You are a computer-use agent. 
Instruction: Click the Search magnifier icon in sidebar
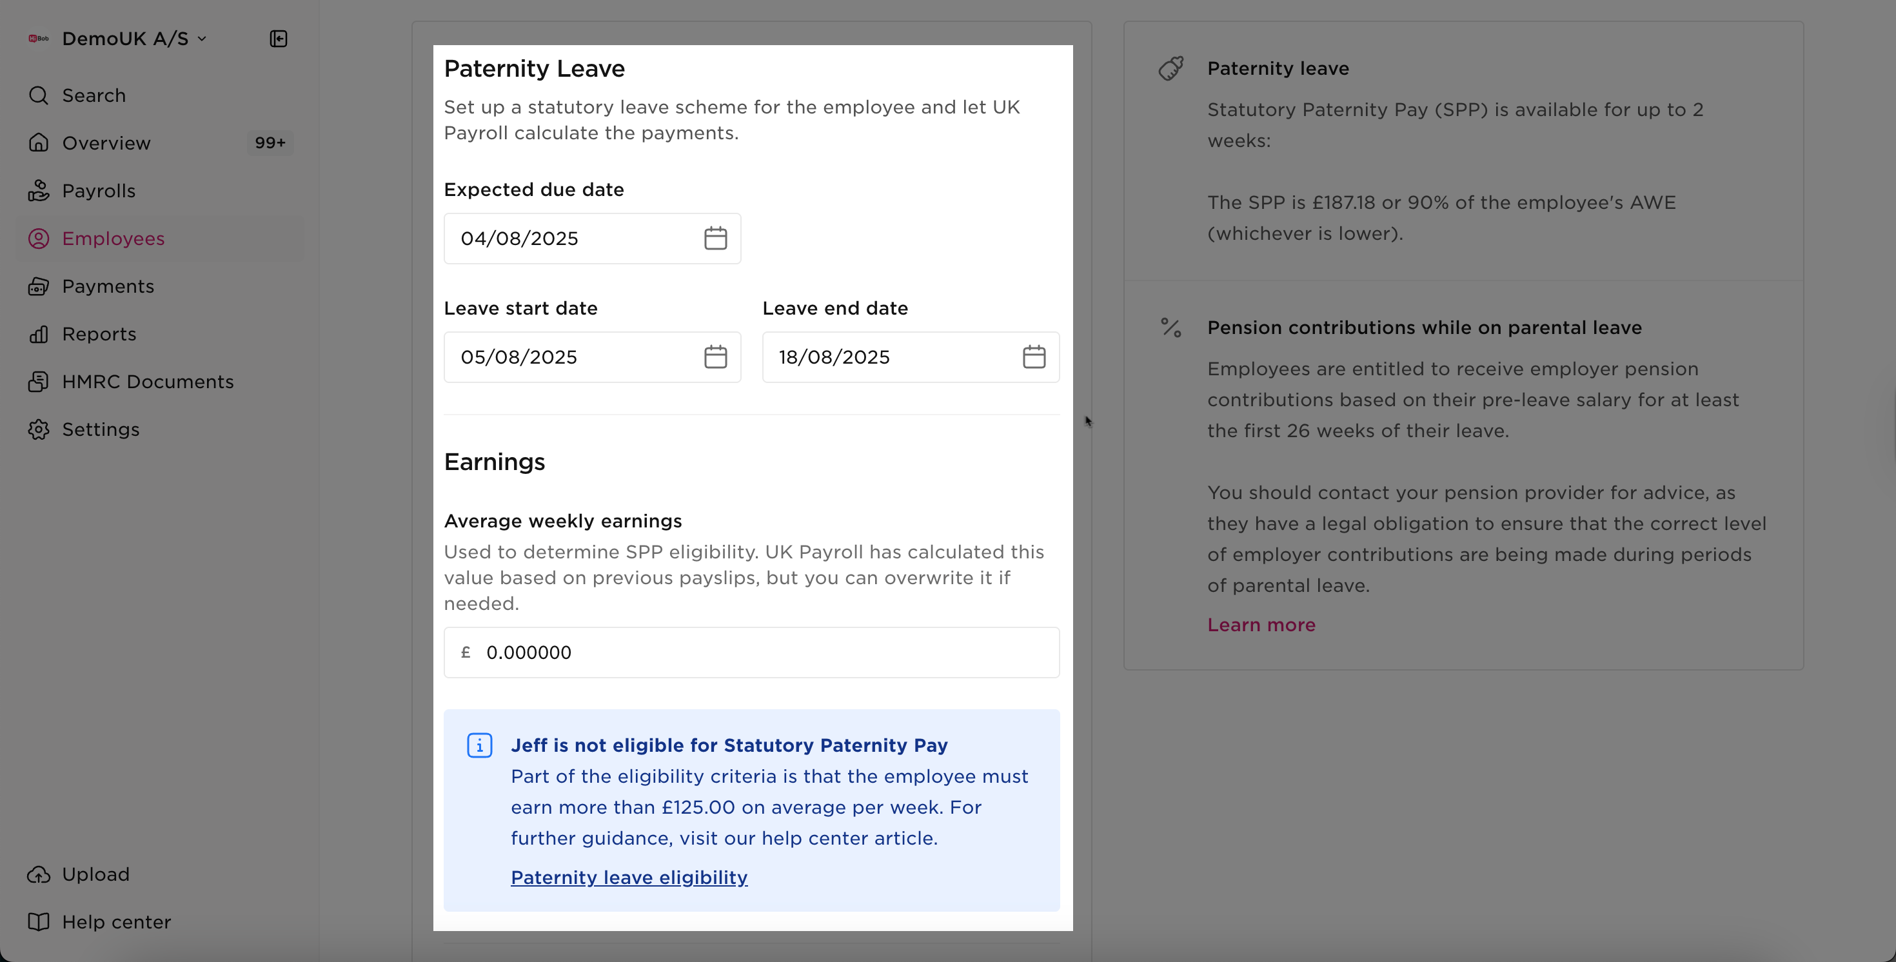click(38, 95)
